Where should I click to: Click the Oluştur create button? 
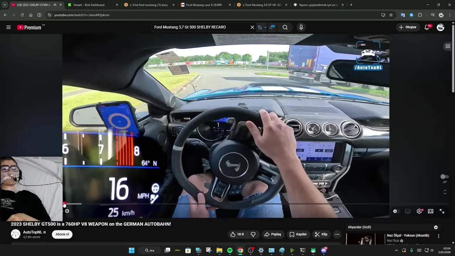pyautogui.click(x=408, y=27)
